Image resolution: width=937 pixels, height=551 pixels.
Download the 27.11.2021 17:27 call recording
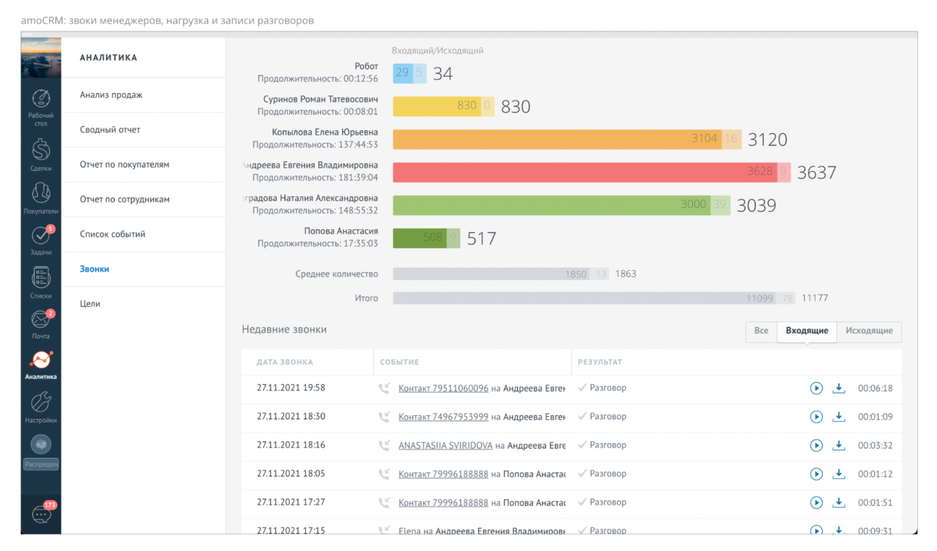tap(839, 503)
